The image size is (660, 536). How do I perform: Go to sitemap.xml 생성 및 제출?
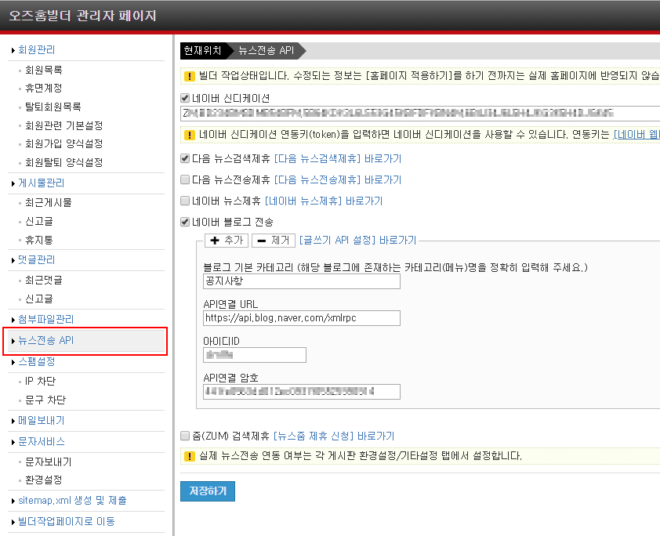pos(72,501)
